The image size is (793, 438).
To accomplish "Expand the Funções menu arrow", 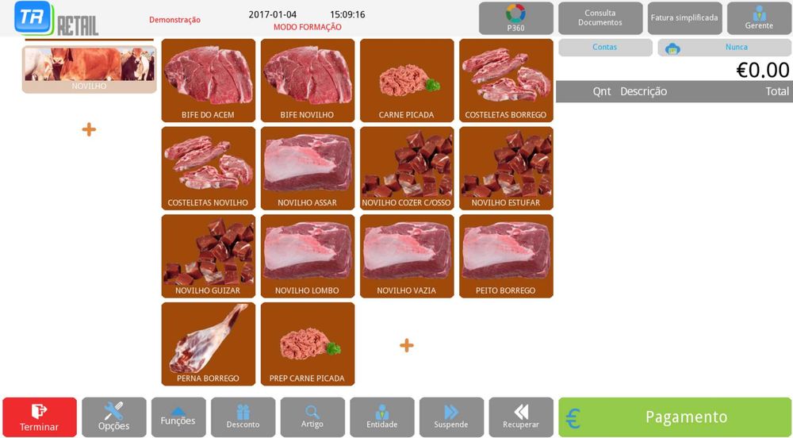I will click(x=178, y=417).
